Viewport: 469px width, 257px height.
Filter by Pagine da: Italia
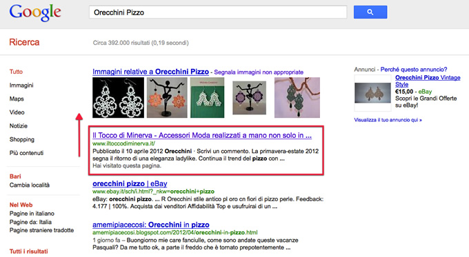[x=30, y=222]
